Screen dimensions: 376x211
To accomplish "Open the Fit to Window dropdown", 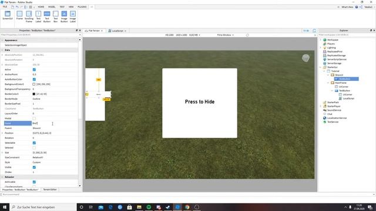I will pyautogui.click(x=225, y=35).
